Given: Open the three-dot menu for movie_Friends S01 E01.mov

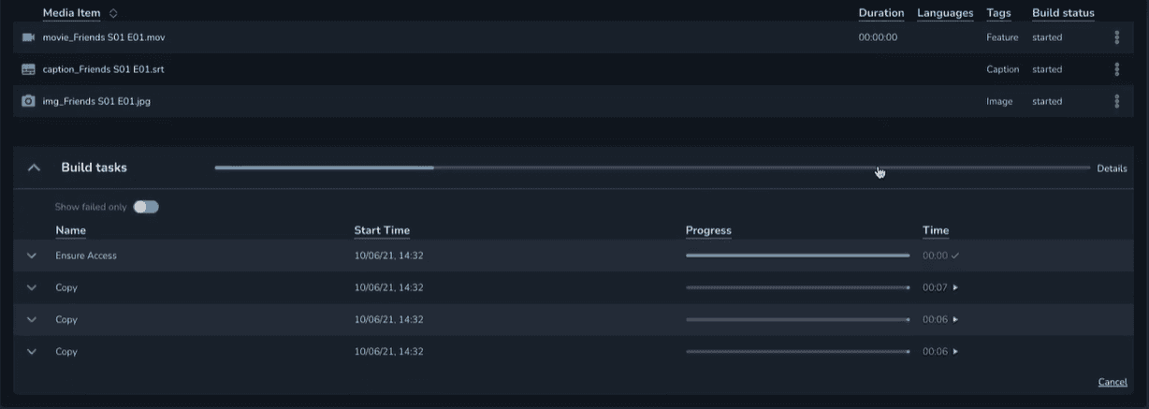Looking at the screenshot, I should tap(1116, 37).
